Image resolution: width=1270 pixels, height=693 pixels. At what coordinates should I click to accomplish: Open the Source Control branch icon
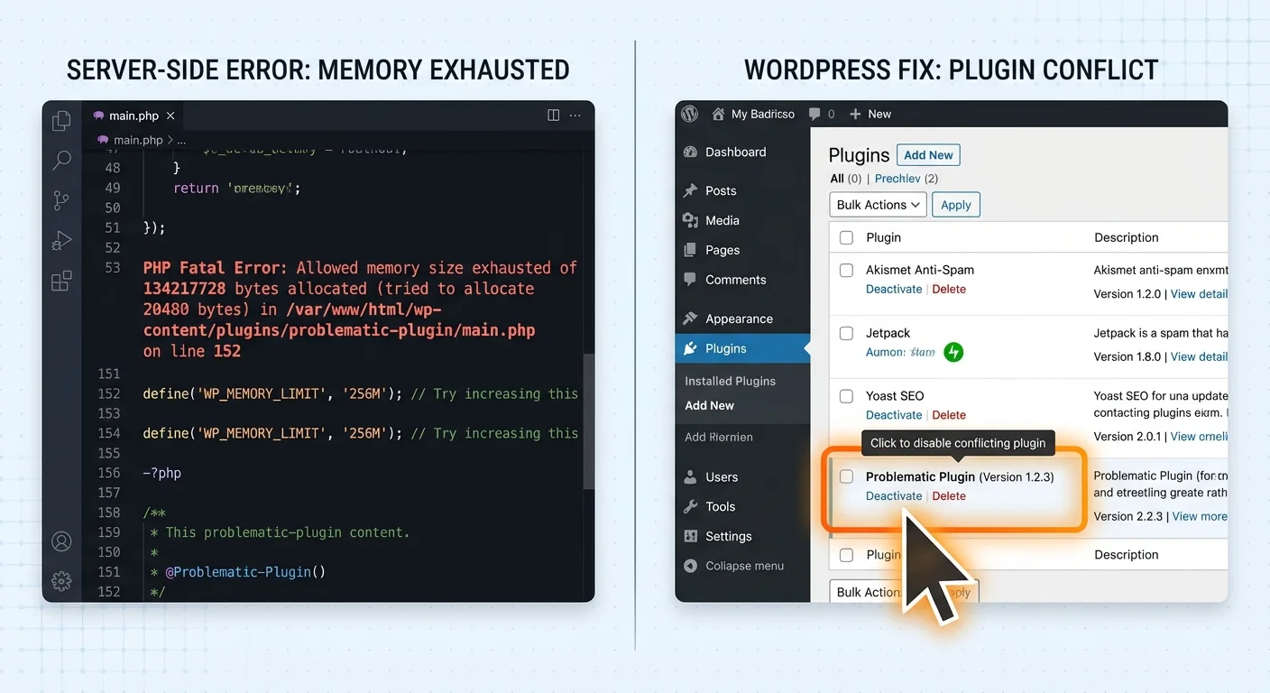click(61, 200)
